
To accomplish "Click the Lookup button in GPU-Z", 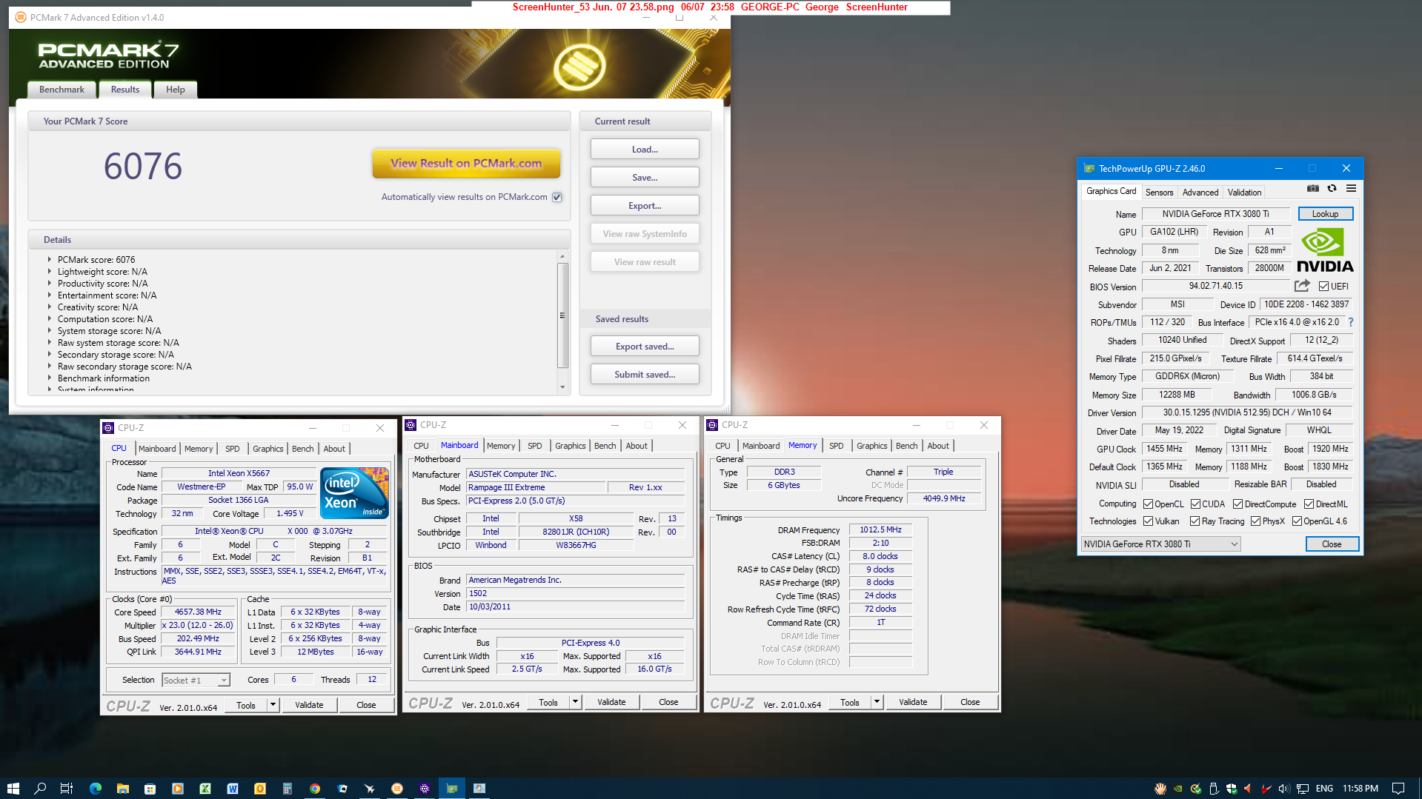I will pos(1325,214).
